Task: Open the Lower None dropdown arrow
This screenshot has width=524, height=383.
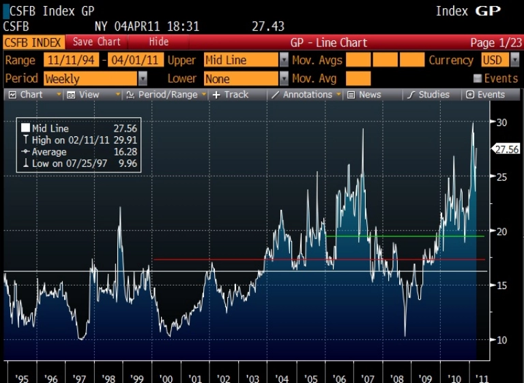Action: pyautogui.click(x=284, y=79)
